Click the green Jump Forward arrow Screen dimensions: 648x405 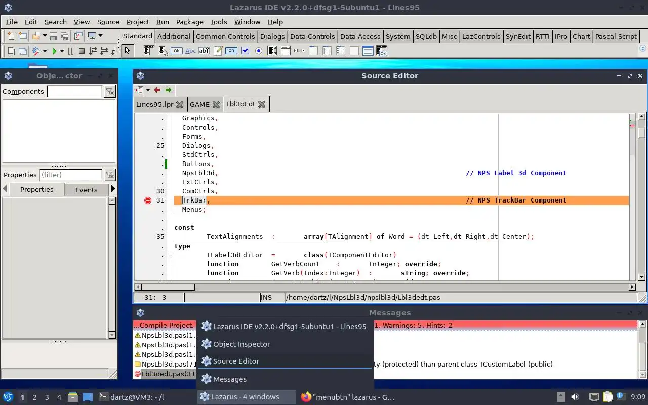[169, 90]
